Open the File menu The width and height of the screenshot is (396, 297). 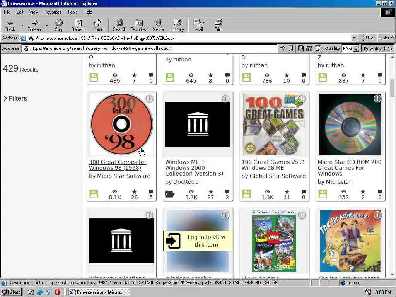coord(7,12)
